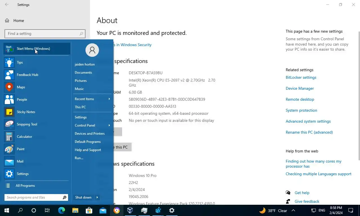Click the Windows Start button on taskbar

pos(7,210)
